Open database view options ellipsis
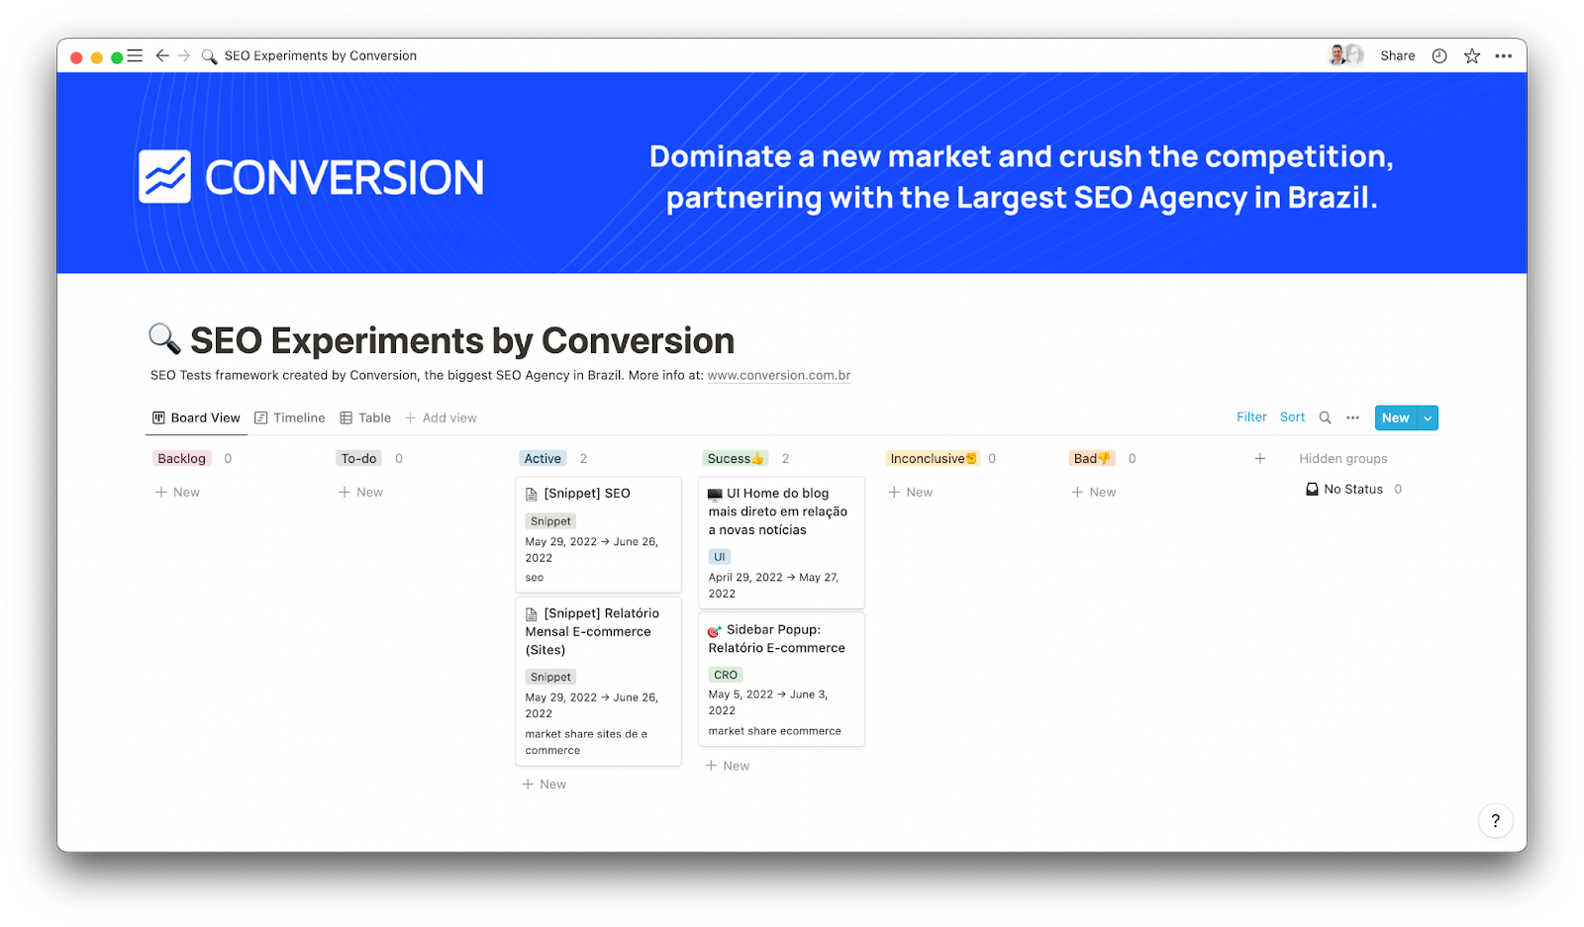 point(1352,417)
